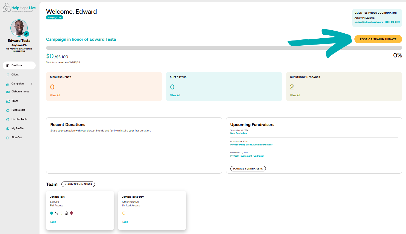Select the phone icon on Jannah Test's card
The image size is (406, 234).
[56, 213]
